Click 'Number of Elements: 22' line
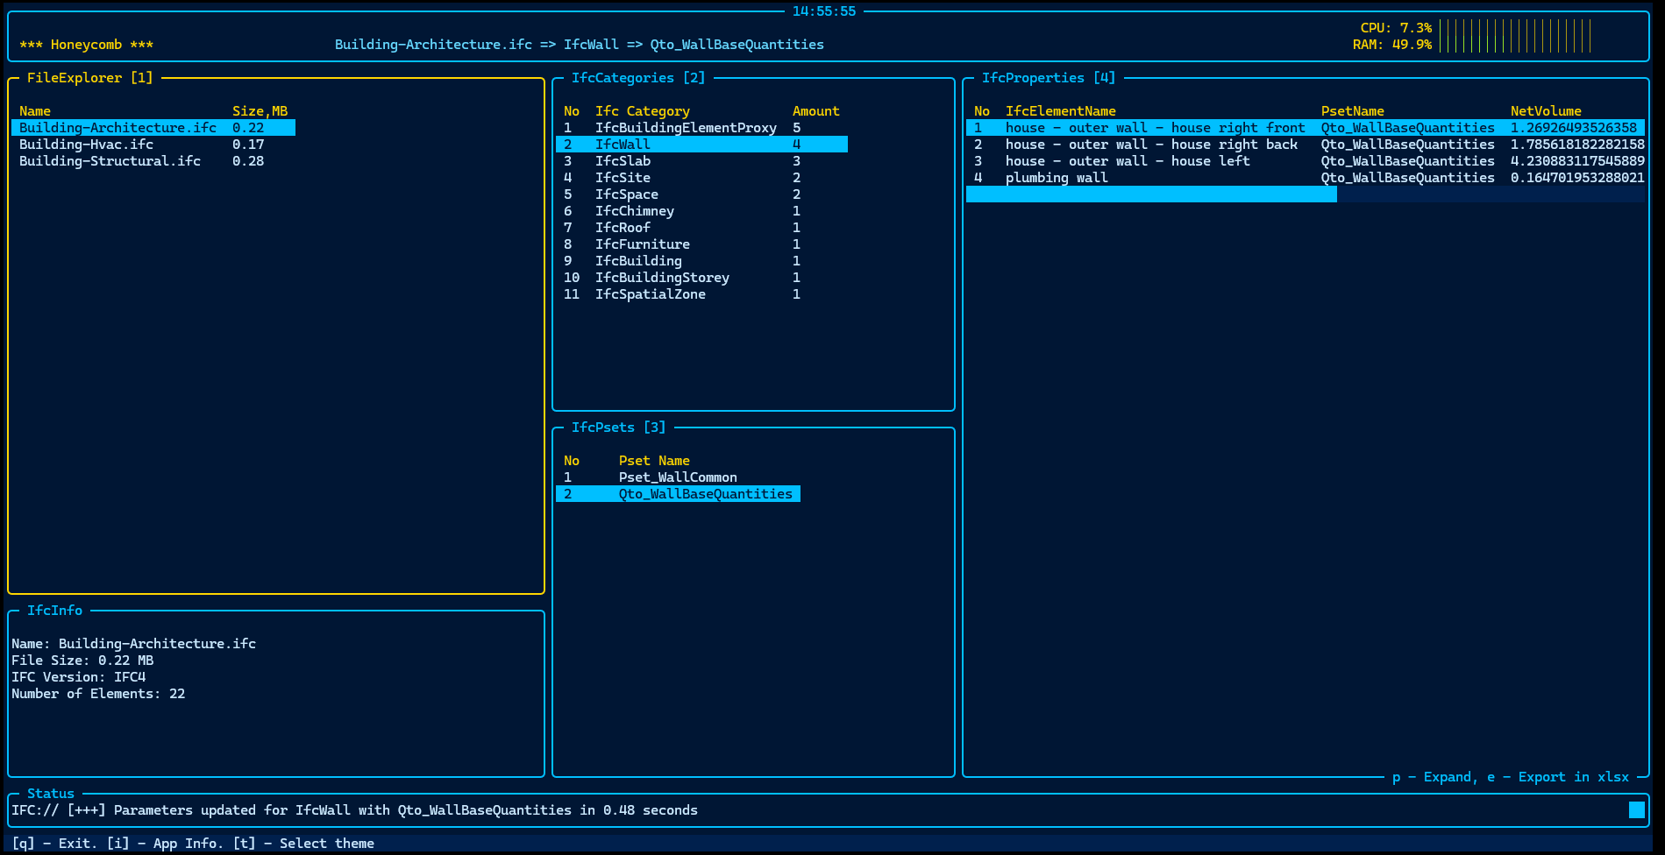Screen dimensions: 1665x855 (x=98, y=694)
